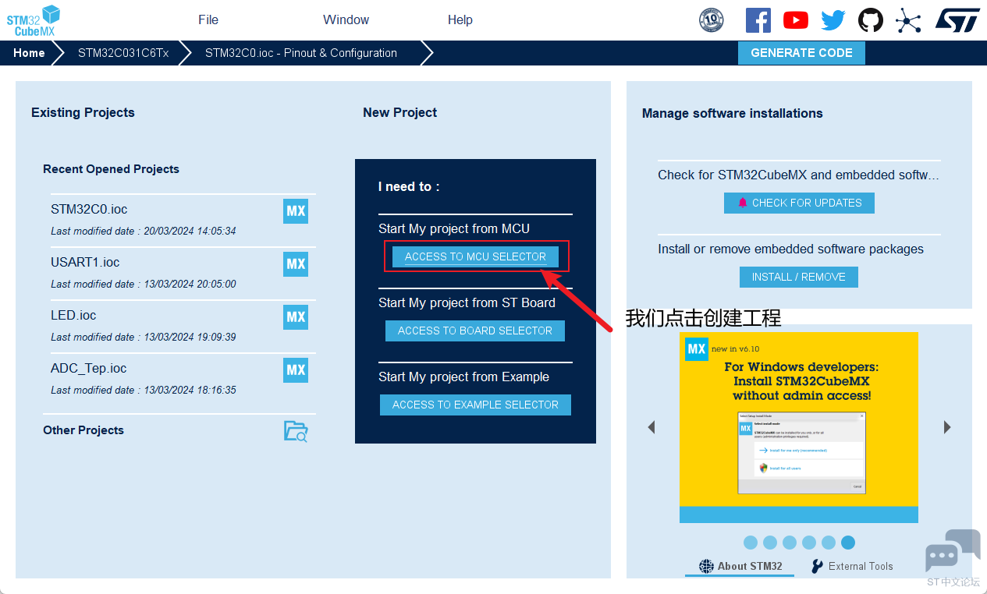Go to Home breadcrumb
This screenshot has width=987, height=594.
[x=29, y=53]
